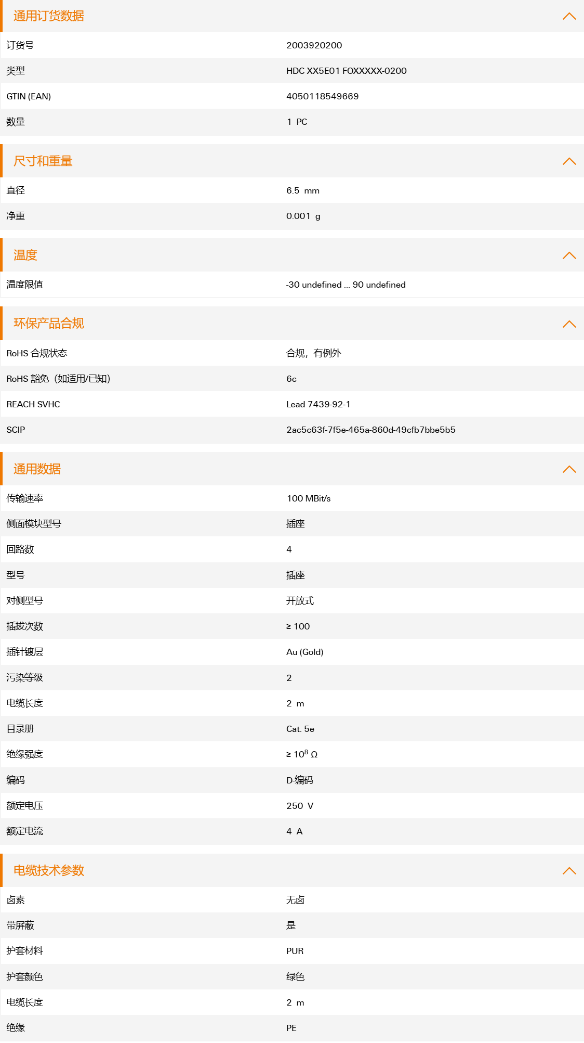Click net weight value 0.001 g
Screen dimensions: 584x1043
pyautogui.click(x=303, y=216)
